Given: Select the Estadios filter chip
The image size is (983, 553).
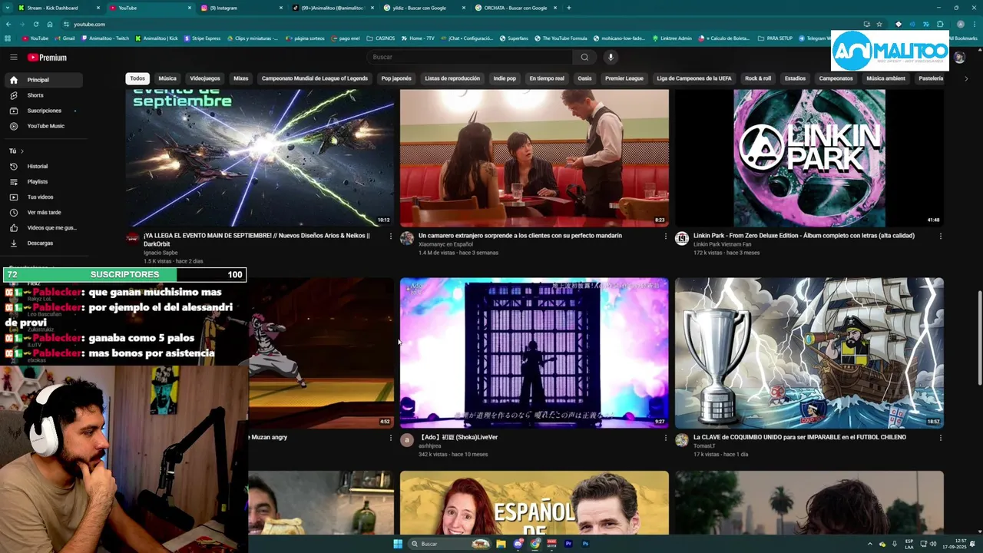Looking at the screenshot, I should 795,78.
